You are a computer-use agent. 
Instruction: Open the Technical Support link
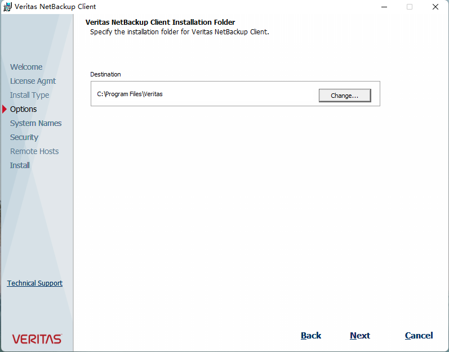point(35,283)
